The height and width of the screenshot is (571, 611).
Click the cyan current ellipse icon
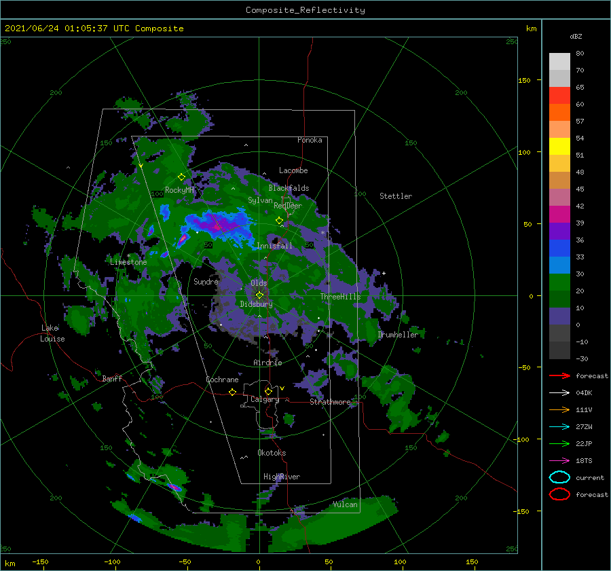click(559, 477)
